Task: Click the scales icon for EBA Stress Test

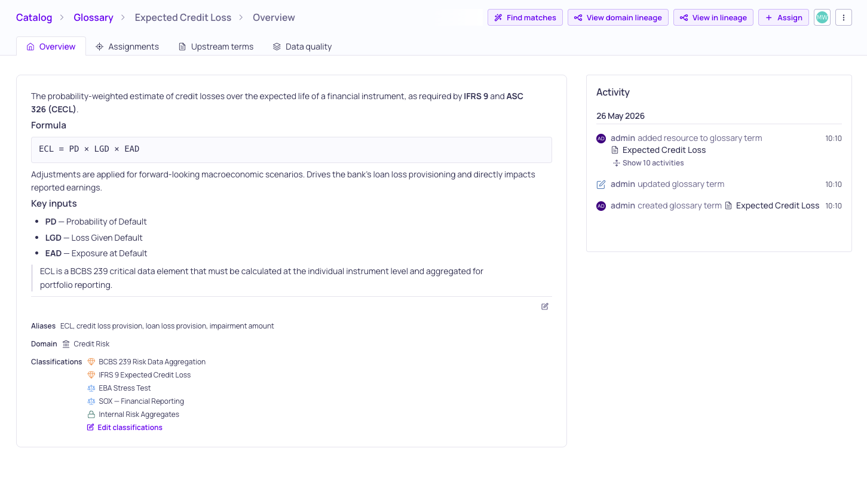Action: tap(91, 388)
